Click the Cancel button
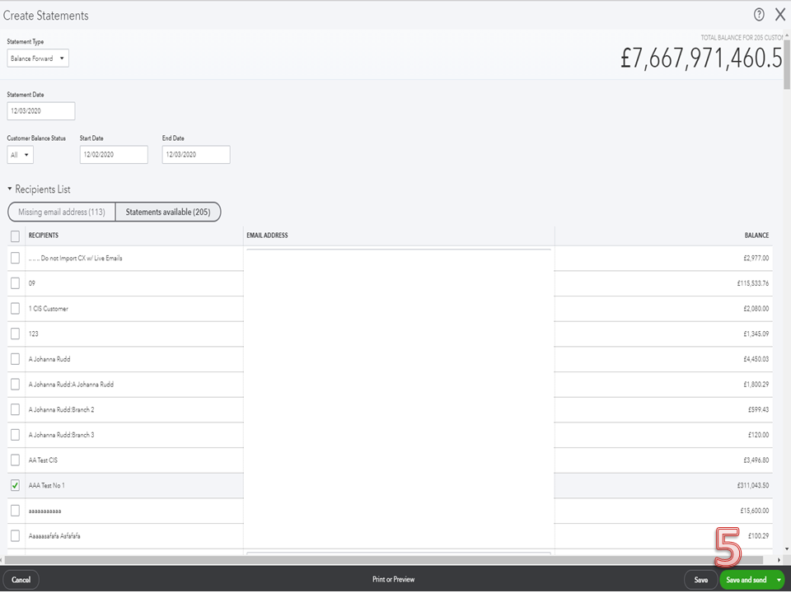Screen dimensions: 791x593 [21, 580]
